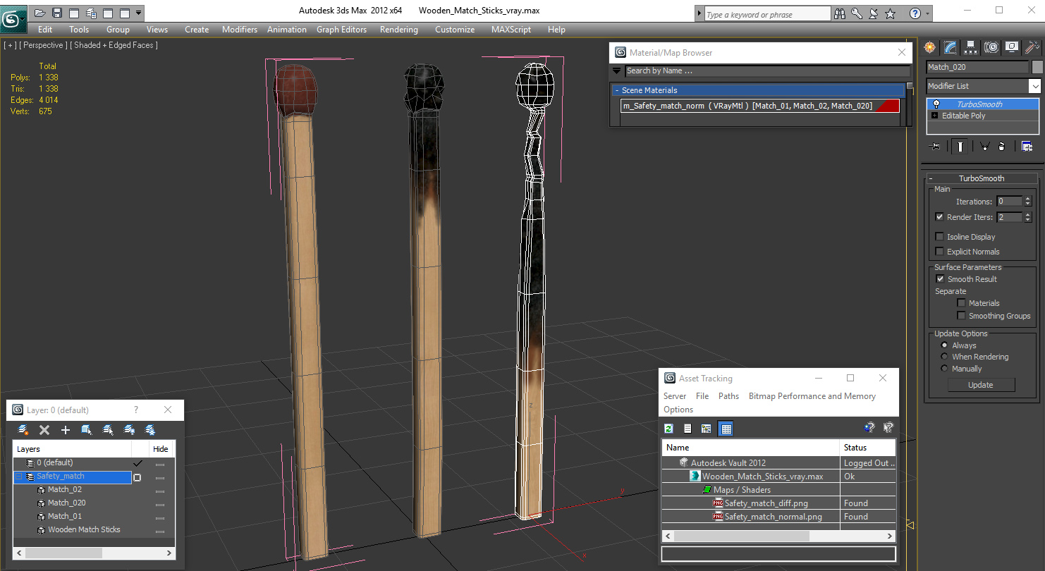Switch Asset Tracking to tree view icon

(706, 429)
